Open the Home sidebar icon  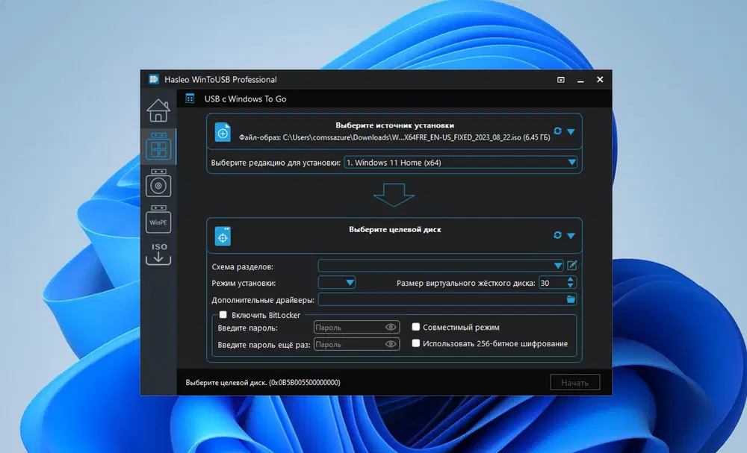click(x=158, y=110)
